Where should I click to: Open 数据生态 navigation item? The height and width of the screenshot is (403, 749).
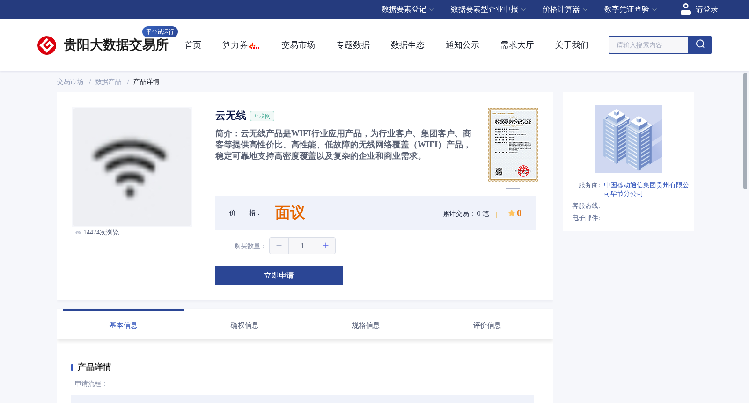click(x=408, y=45)
